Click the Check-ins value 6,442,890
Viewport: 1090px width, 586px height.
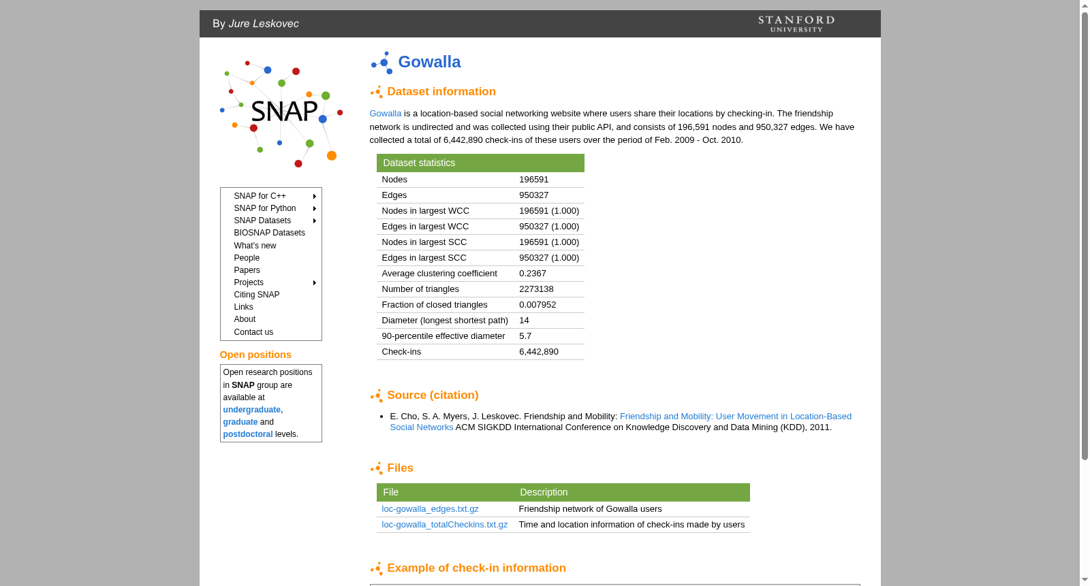539,352
